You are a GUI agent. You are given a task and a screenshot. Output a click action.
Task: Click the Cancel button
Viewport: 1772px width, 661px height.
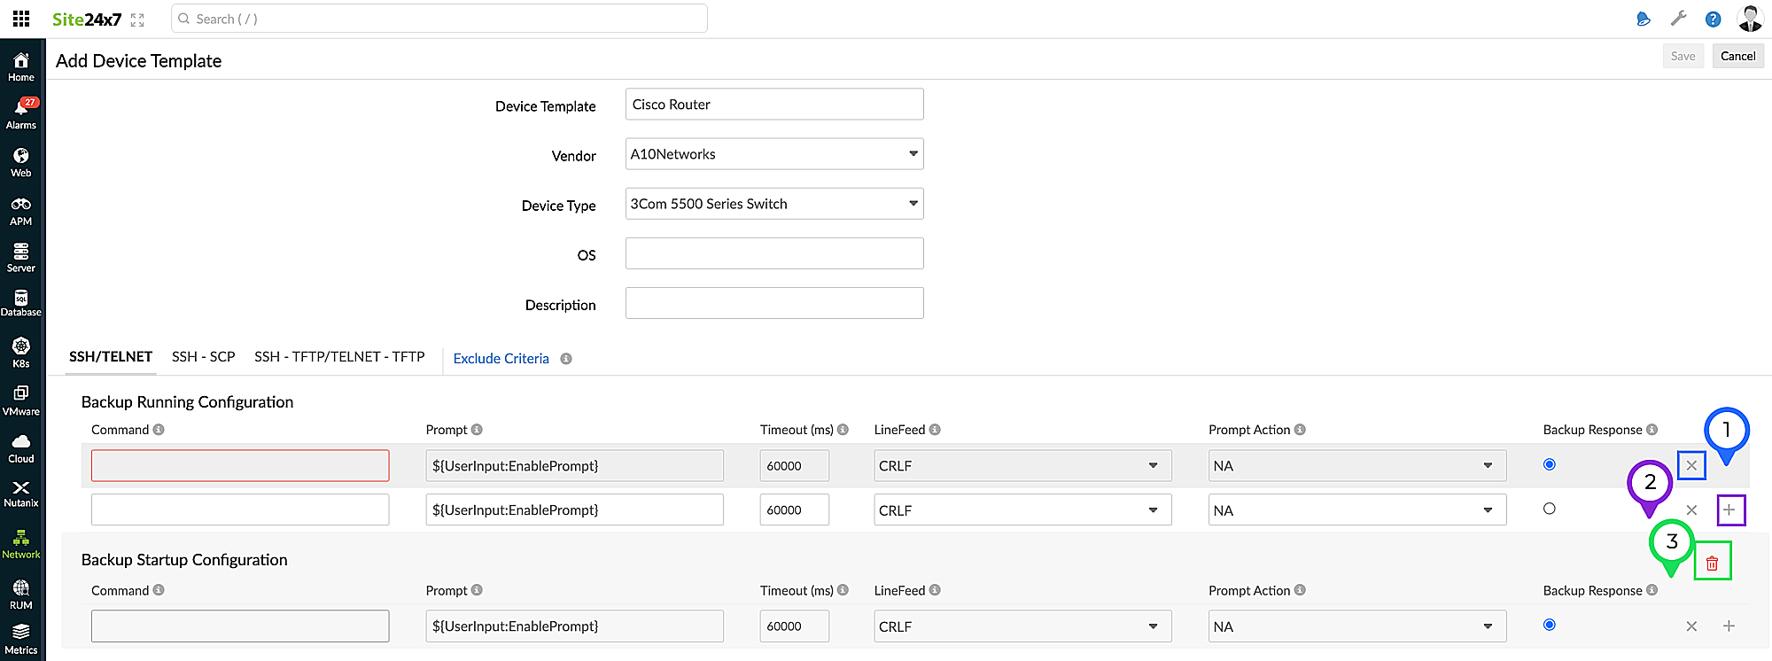(1737, 56)
